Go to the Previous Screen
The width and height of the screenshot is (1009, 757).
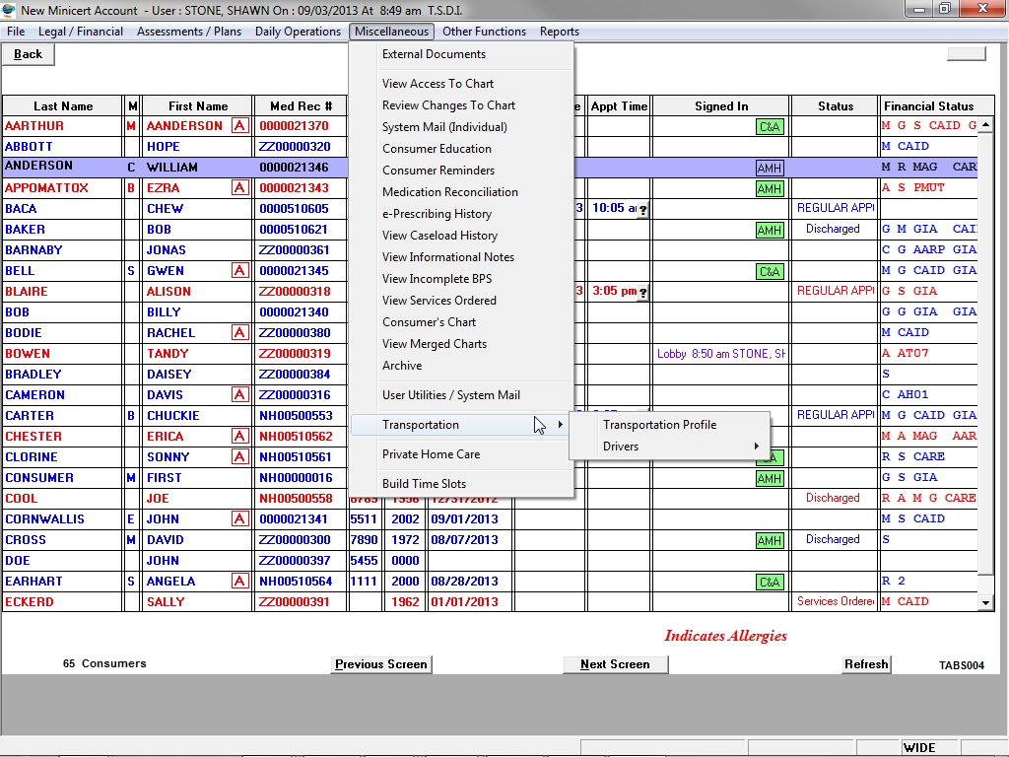(381, 664)
